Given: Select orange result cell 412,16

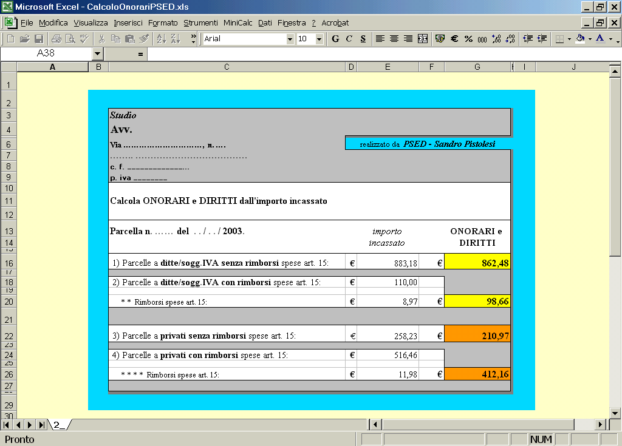Looking at the screenshot, I should 477,374.
